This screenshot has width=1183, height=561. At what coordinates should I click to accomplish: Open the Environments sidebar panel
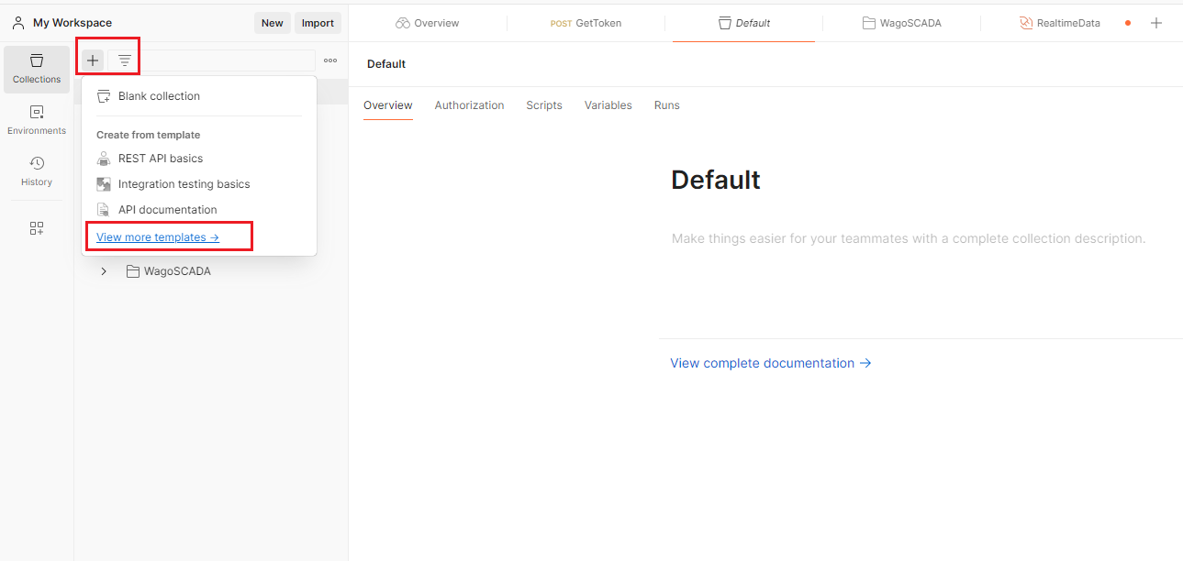(37, 120)
